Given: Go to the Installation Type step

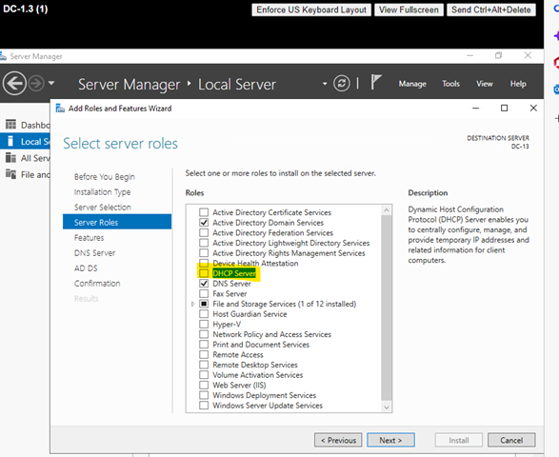Looking at the screenshot, I should coord(102,192).
